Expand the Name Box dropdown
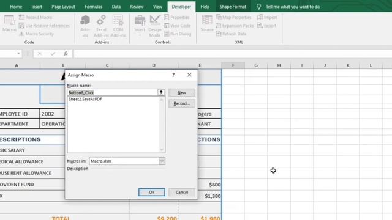Screen dimensions: 392x220 (x=18, y=53)
